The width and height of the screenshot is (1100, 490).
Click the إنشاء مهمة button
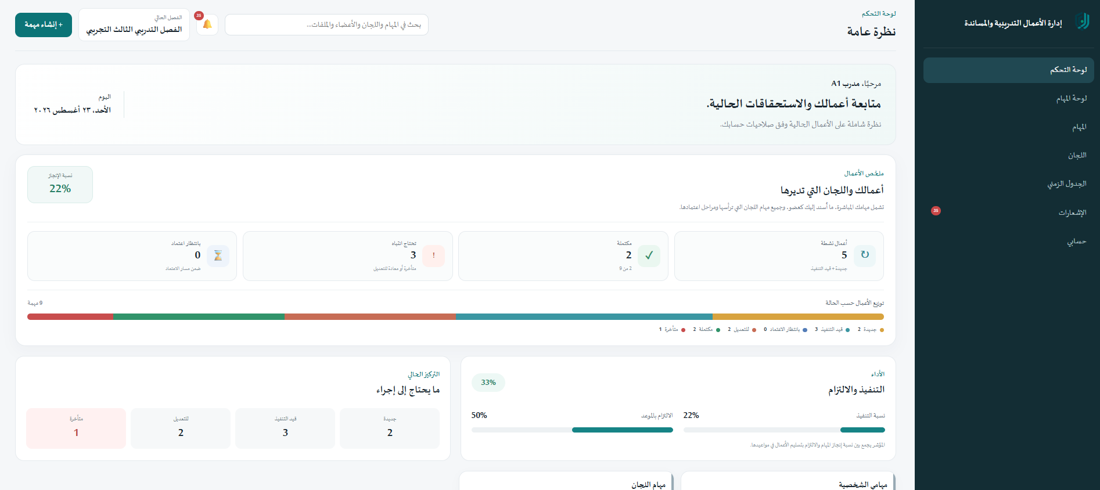44,25
